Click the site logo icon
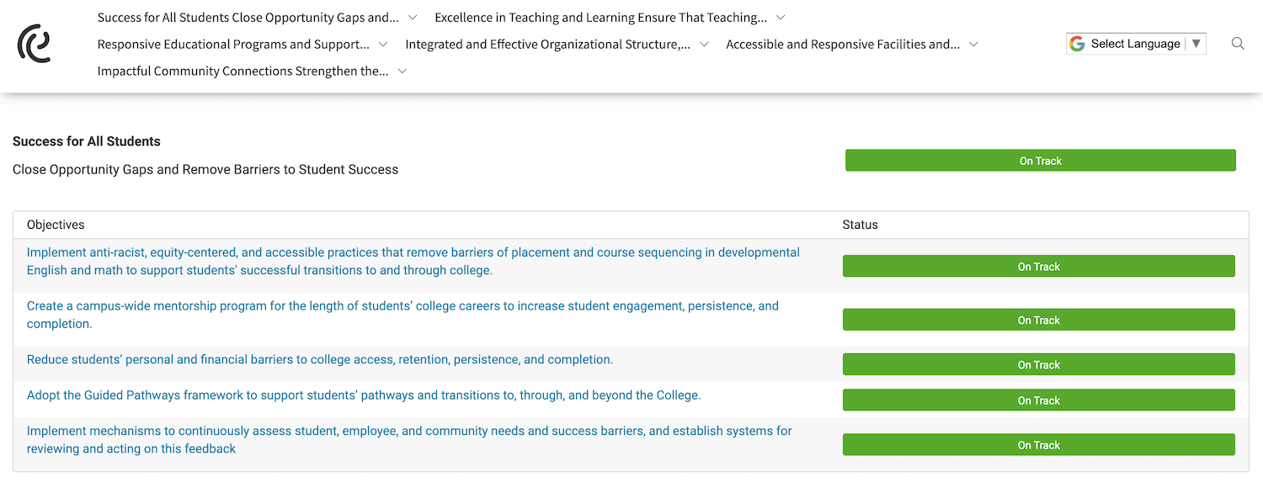1263x482 pixels. pyautogui.click(x=34, y=44)
